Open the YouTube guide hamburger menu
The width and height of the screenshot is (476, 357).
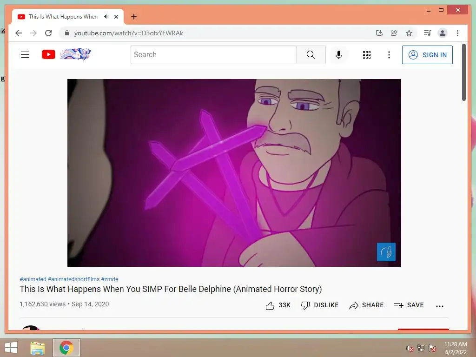tap(25, 55)
